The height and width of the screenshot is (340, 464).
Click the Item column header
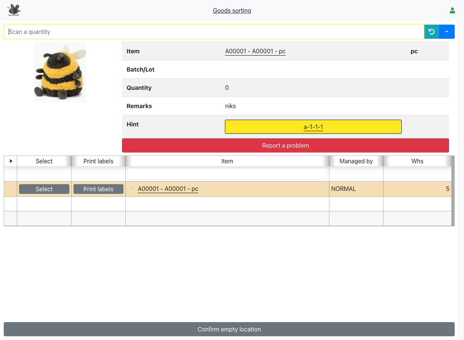pos(227,161)
